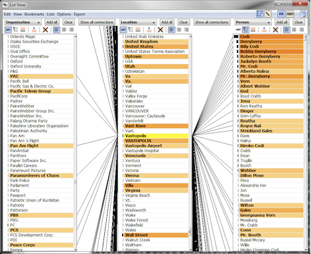Select center alignment icon in Organization toolbar

(64, 30)
